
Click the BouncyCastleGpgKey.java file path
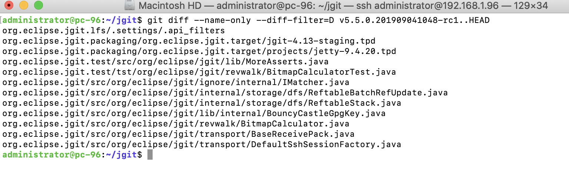[x=194, y=113]
